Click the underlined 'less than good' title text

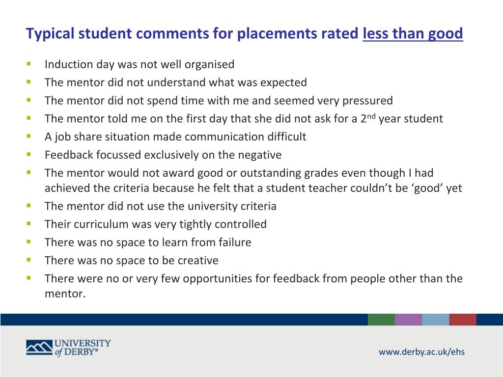point(413,34)
